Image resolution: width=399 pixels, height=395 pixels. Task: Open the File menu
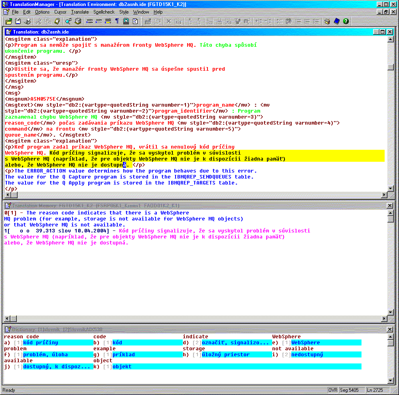point(15,12)
